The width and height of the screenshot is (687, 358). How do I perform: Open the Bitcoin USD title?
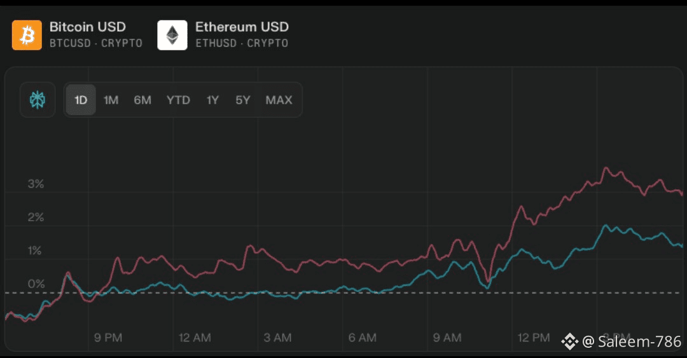tap(88, 27)
